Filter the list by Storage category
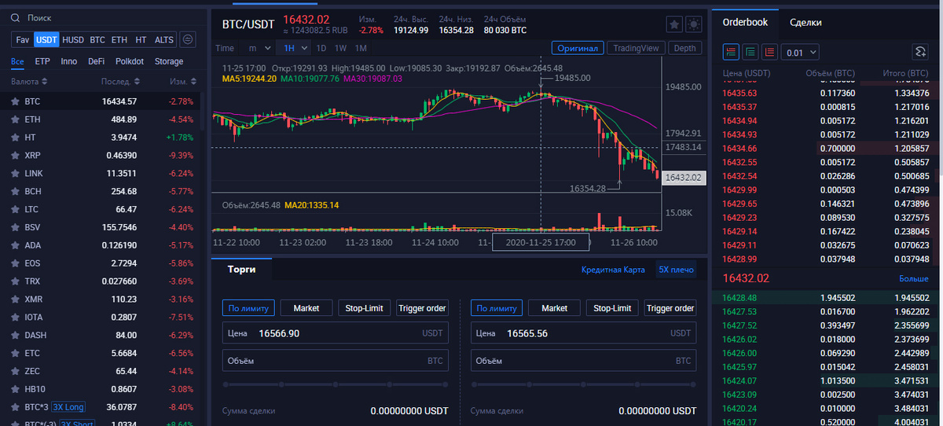 [169, 61]
